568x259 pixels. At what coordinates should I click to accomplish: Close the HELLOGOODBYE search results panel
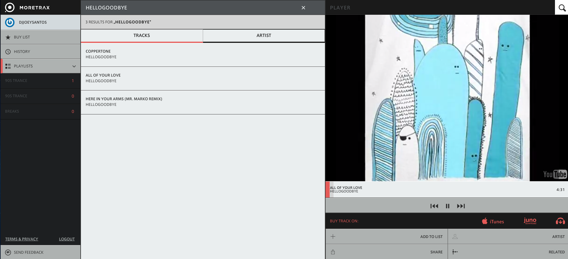[x=303, y=8]
